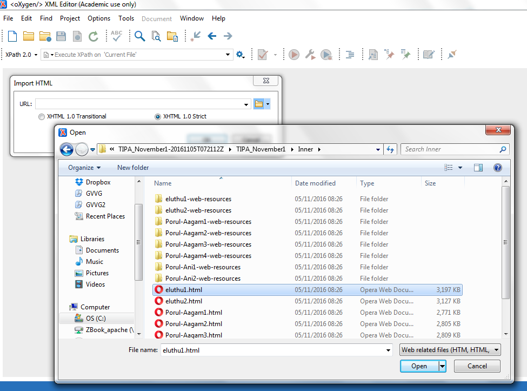
Task: Open dropdown arrow next to browse folder
Action: point(268,104)
